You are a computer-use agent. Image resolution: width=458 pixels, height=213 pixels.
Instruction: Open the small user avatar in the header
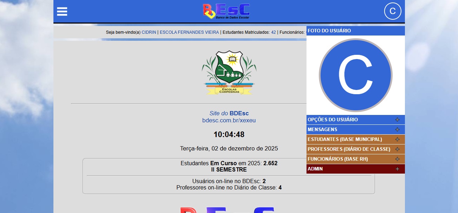[x=393, y=11]
